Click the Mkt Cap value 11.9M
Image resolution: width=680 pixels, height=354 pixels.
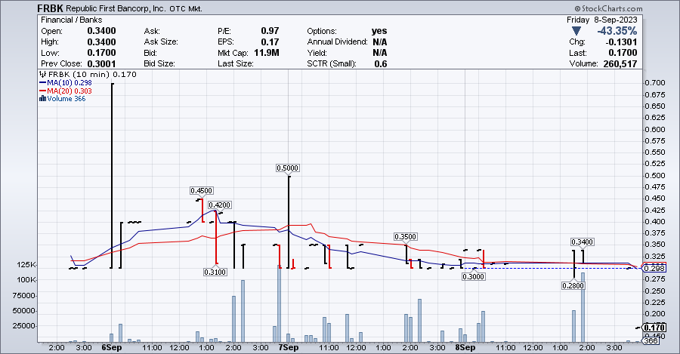(265, 53)
